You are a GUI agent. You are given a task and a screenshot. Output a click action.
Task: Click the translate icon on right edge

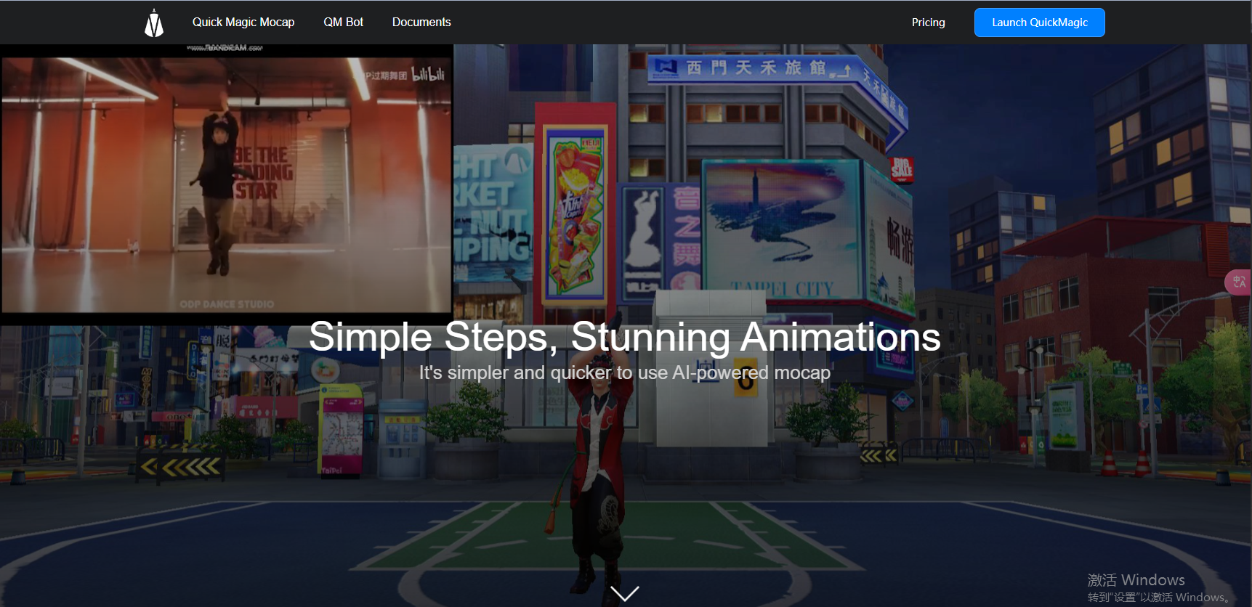(x=1239, y=282)
